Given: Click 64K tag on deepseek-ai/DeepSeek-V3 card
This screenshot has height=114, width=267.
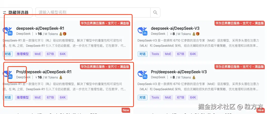Looking at the screenshot, I should pyautogui.click(x=193, y=54).
